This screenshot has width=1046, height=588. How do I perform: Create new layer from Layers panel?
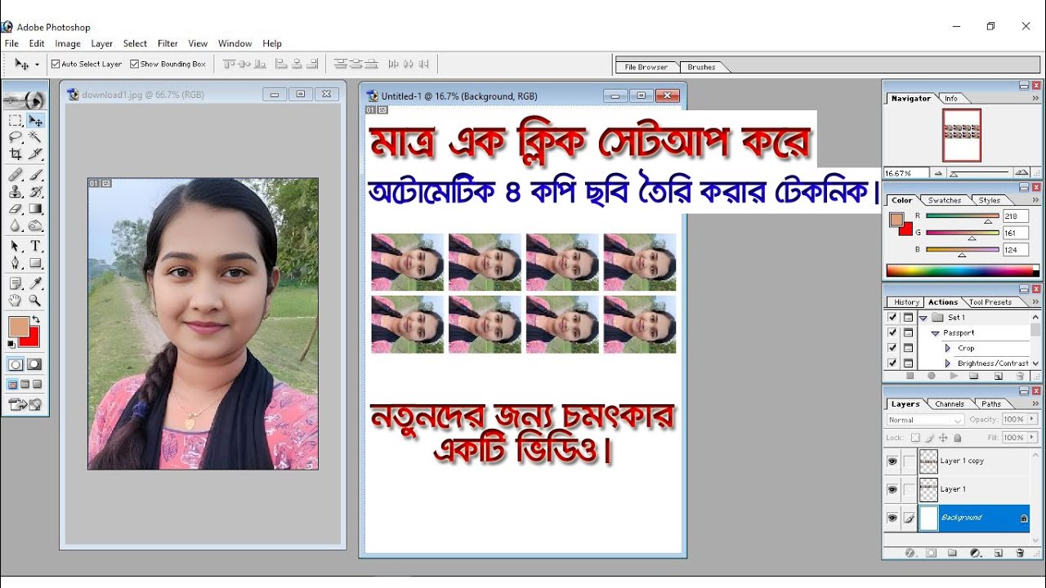click(x=998, y=553)
